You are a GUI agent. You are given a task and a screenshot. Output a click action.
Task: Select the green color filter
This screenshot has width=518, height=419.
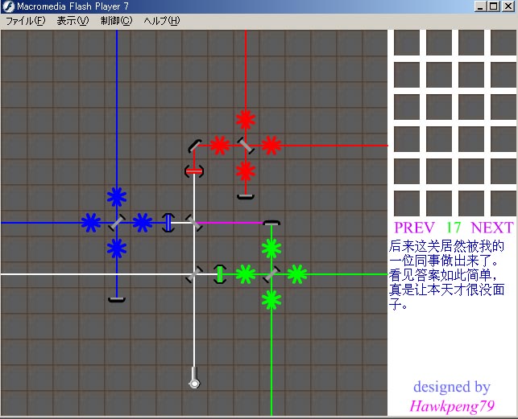pyautogui.click(x=220, y=274)
